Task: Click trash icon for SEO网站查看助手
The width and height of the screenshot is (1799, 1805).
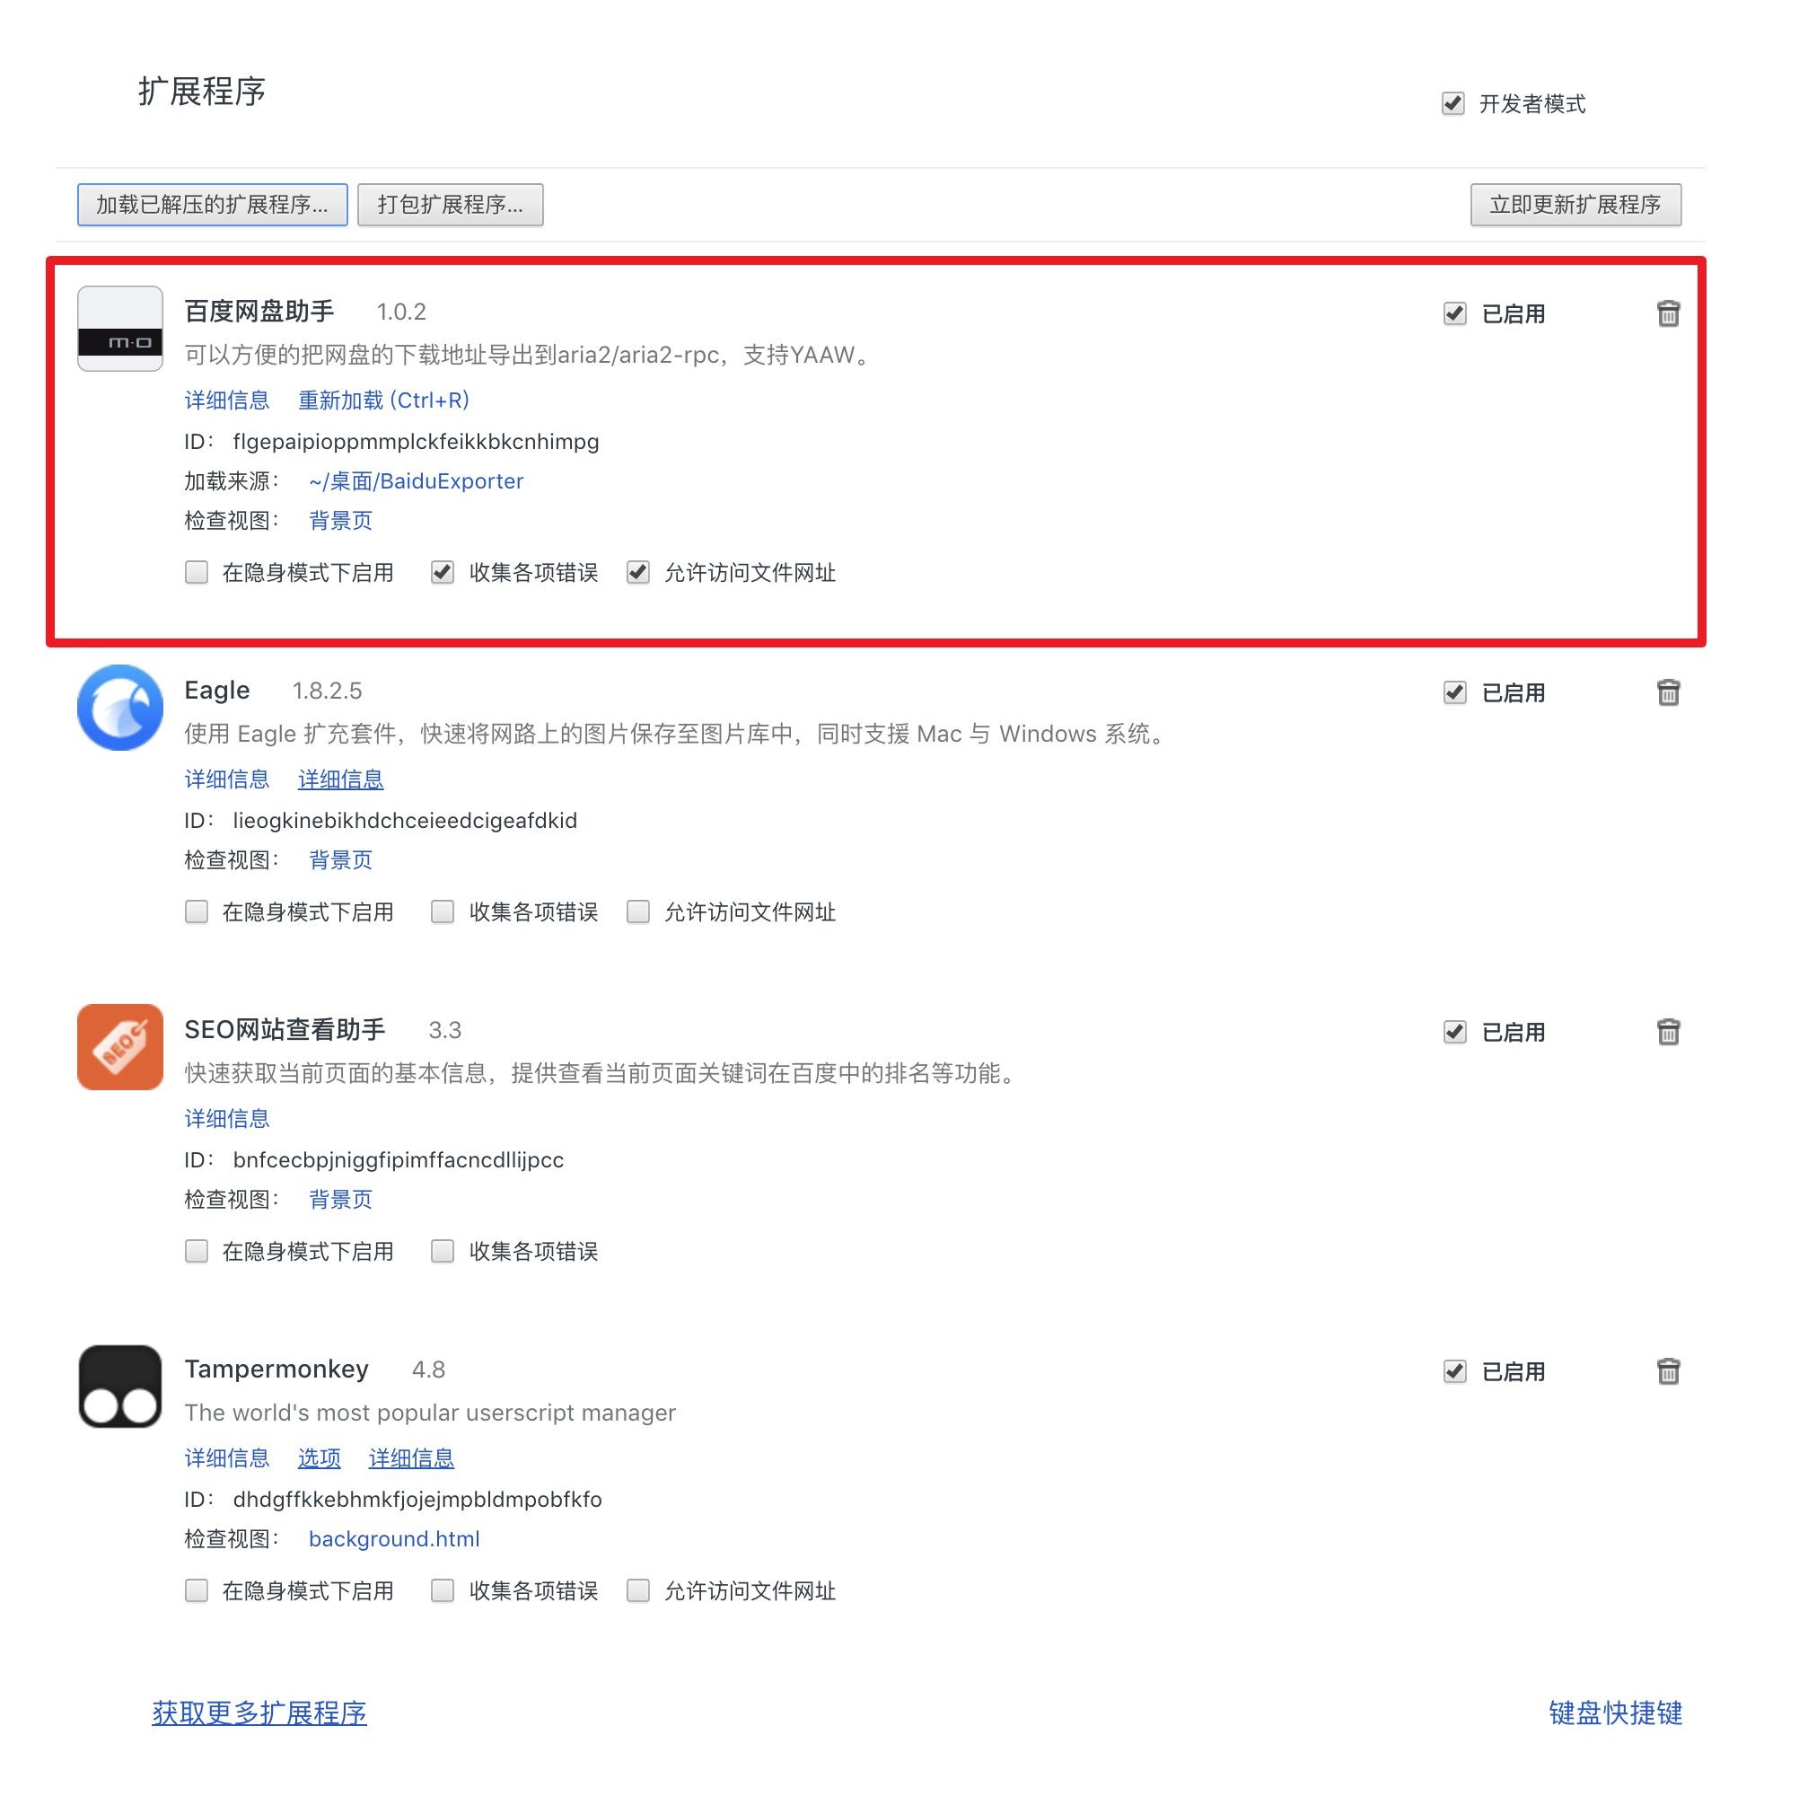Action: pyautogui.click(x=1667, y=1032)
